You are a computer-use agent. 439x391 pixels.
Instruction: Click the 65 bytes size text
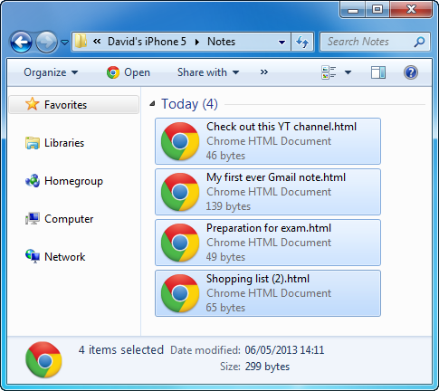[225, 308]
